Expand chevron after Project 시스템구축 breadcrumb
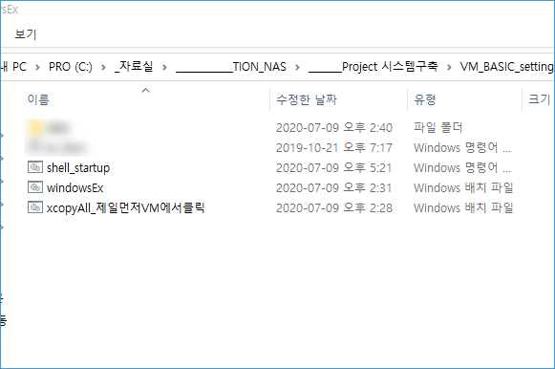 pos(449,67)
